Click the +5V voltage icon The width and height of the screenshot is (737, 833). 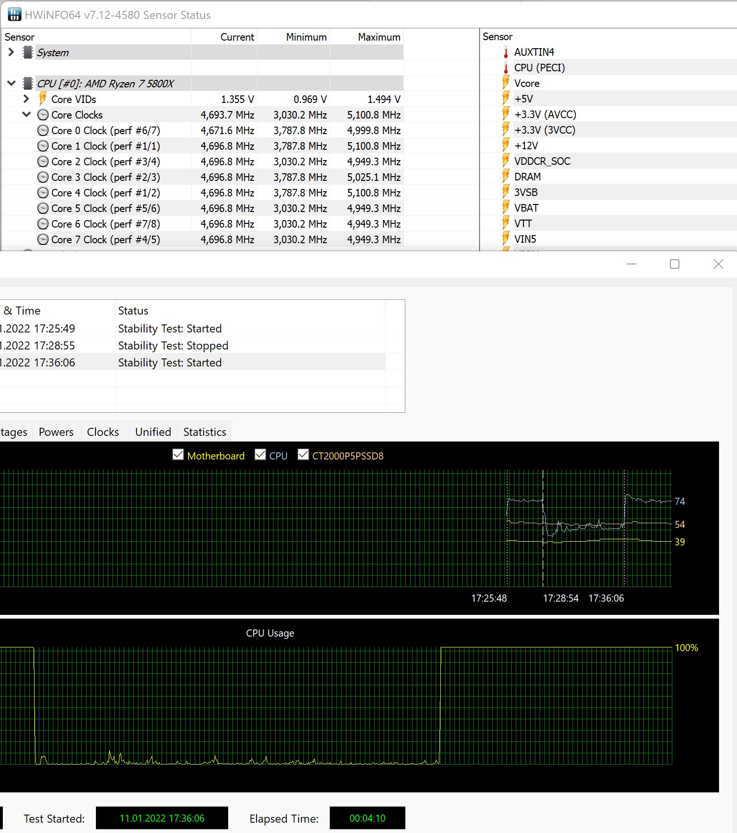click(x=506, y=99)
